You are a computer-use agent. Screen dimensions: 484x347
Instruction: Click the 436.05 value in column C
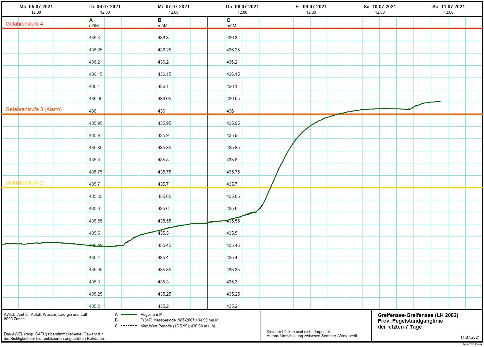[x=233, y=99]
